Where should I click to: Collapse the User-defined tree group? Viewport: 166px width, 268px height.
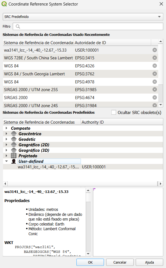point(7,161)
